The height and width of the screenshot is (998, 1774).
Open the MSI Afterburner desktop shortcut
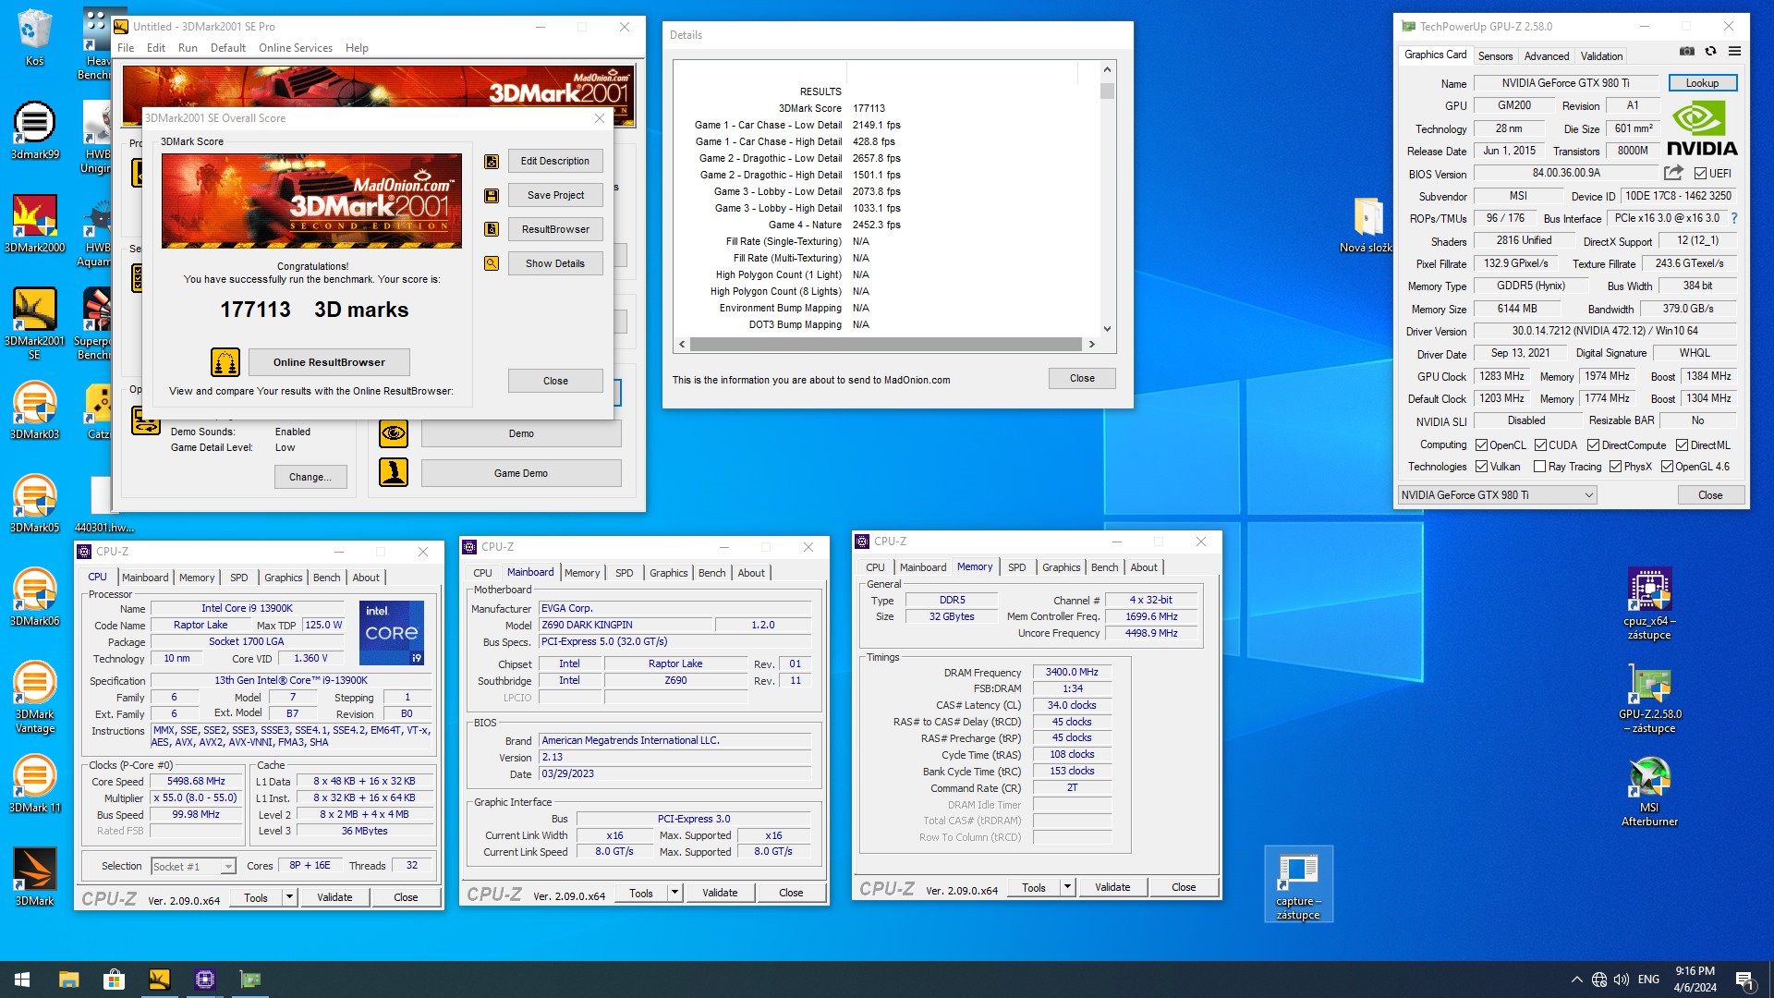[1649, 792]
